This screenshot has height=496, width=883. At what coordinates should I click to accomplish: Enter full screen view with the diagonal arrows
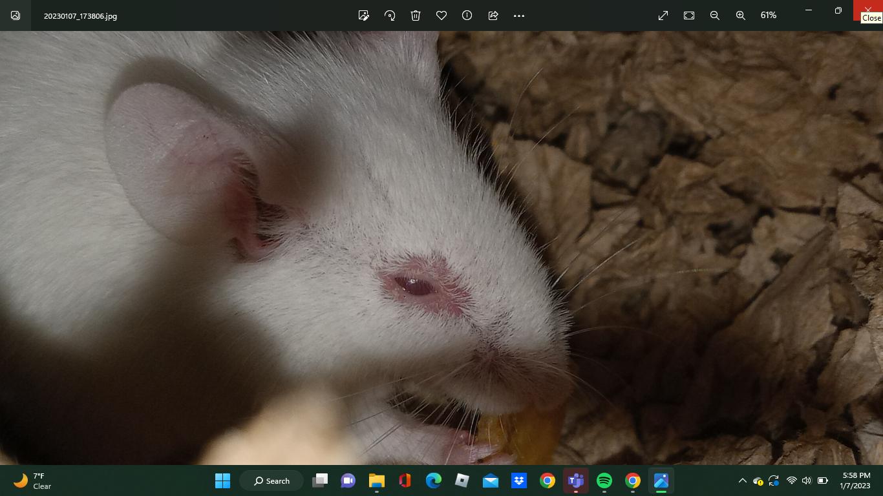click(663, 15)
